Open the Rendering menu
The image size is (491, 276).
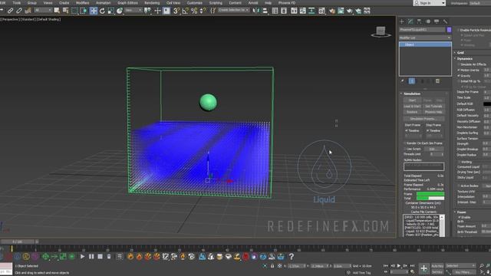[152, 3]
